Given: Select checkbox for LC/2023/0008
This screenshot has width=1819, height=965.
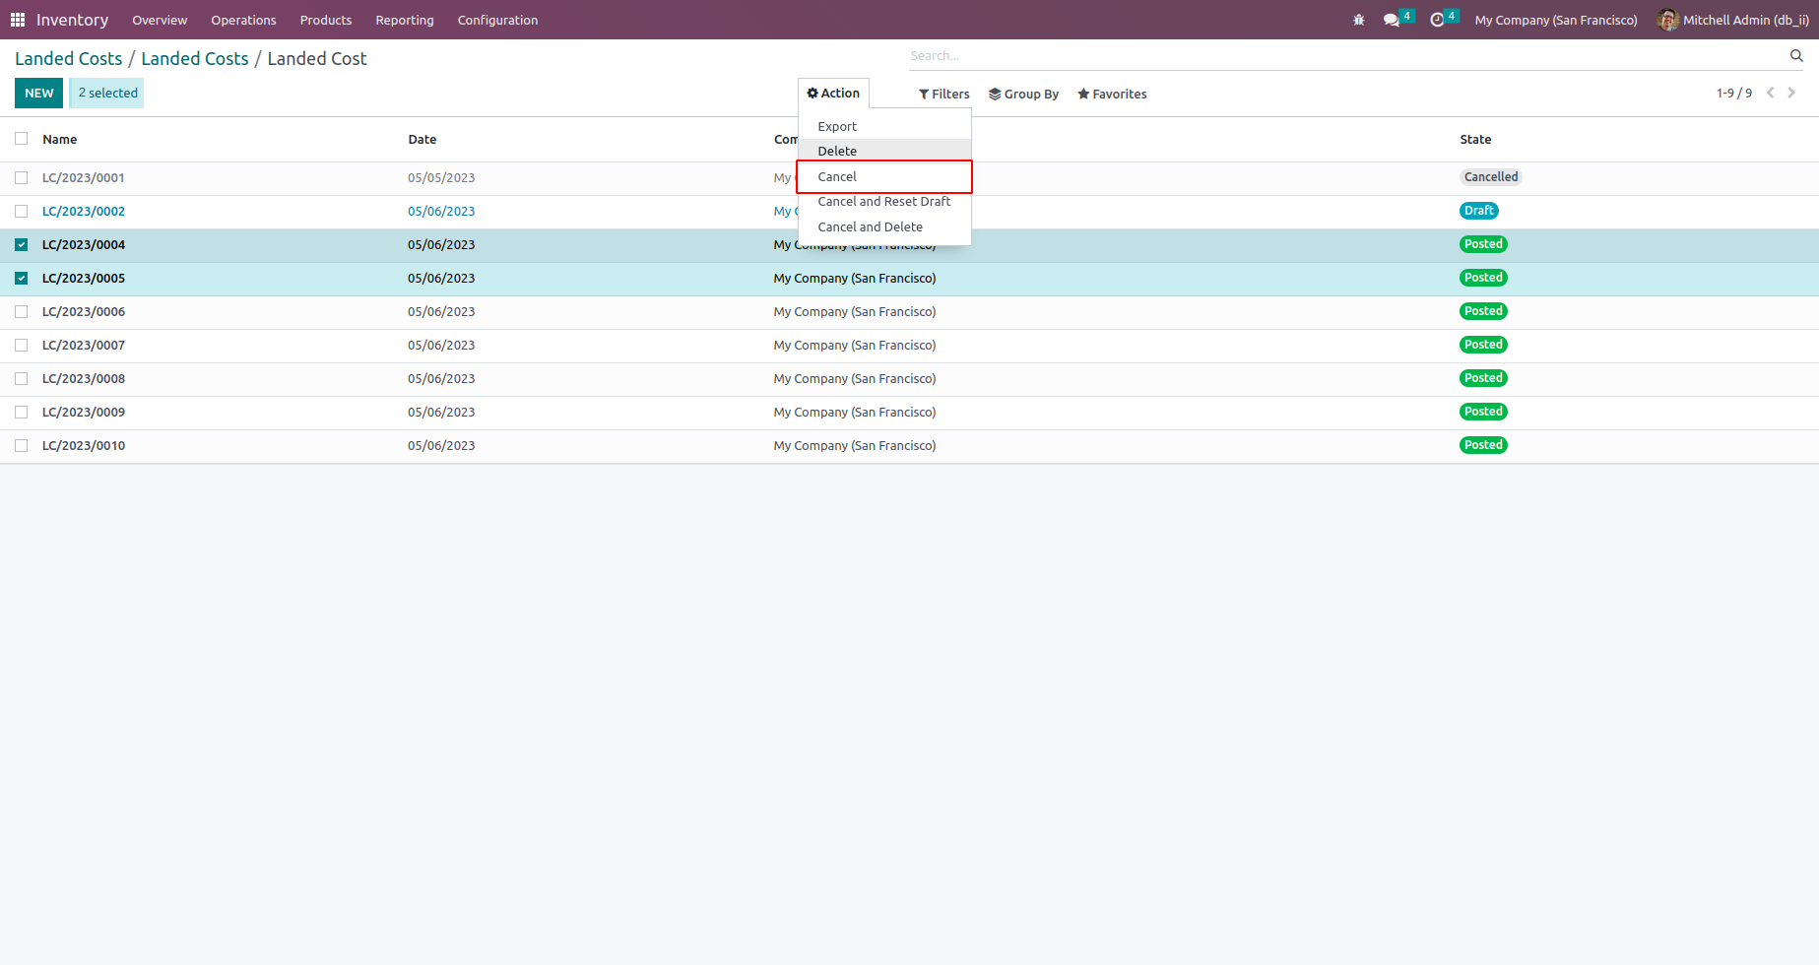Looking at the screenshot, I should point(22,379).
